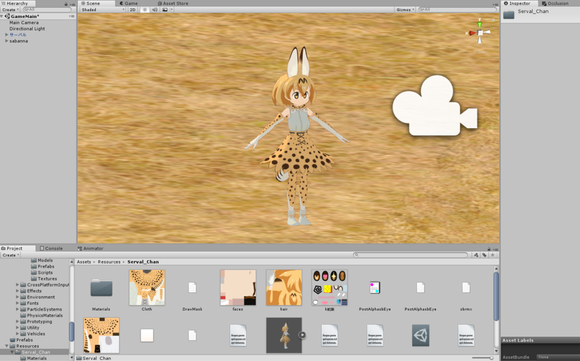The image size is (580, 361).
Task: Open the Asset Store tab
Action: coord(173,3)
